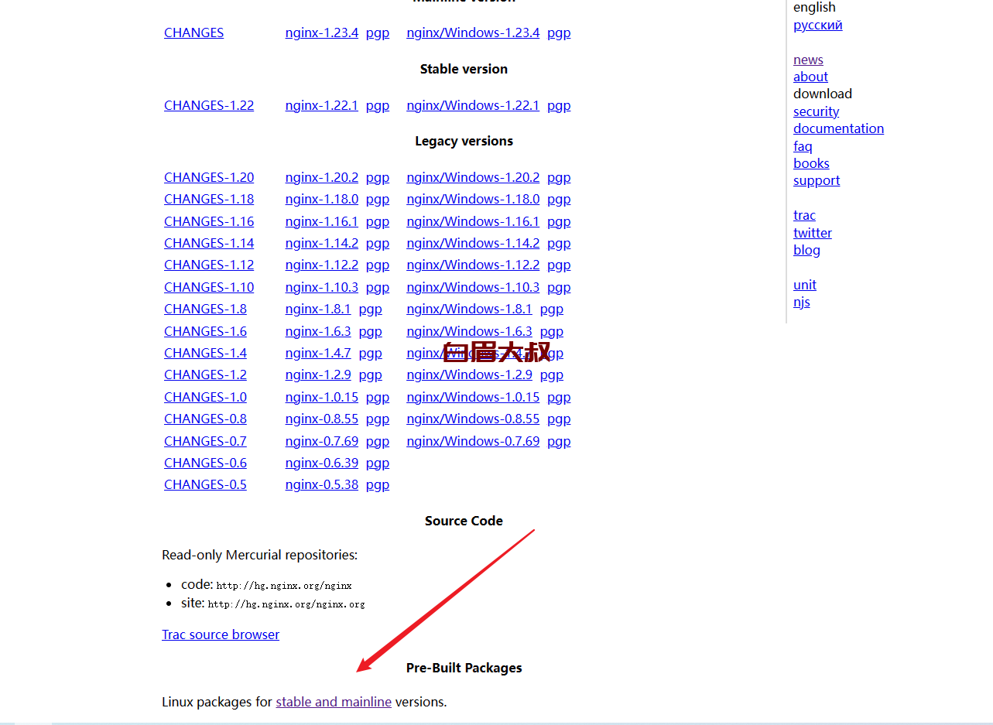Open the news page in sidebar
Image resolution: width=993 pixels, height=725 pixels.
808,60
